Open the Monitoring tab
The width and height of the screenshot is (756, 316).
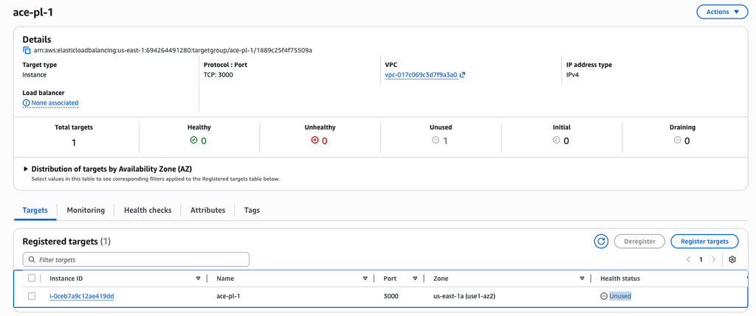coord(86,210)
